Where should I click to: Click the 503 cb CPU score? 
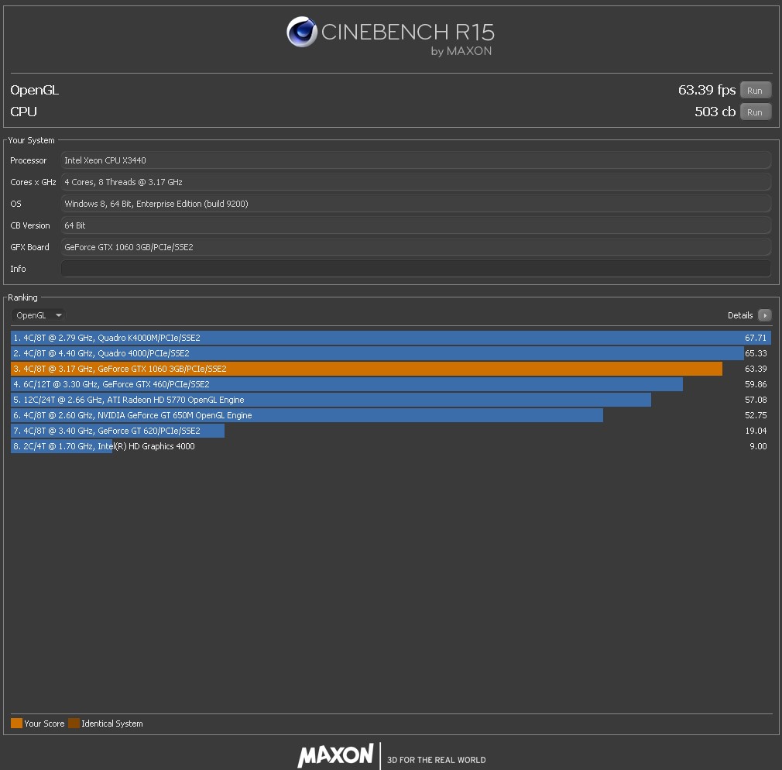[715, 112]
